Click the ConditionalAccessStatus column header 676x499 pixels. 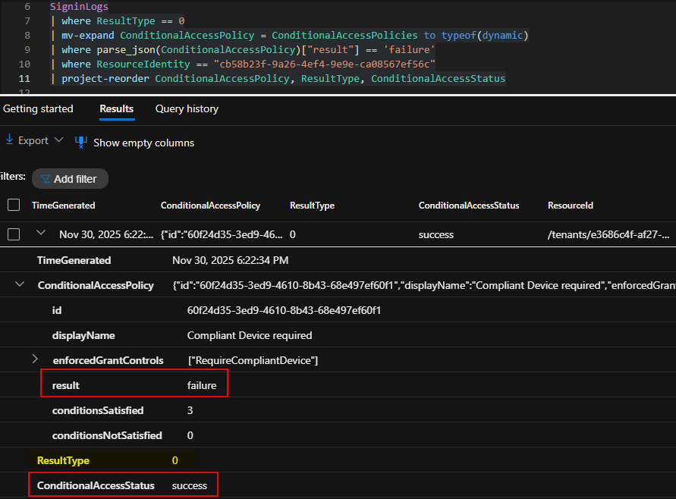468,206
